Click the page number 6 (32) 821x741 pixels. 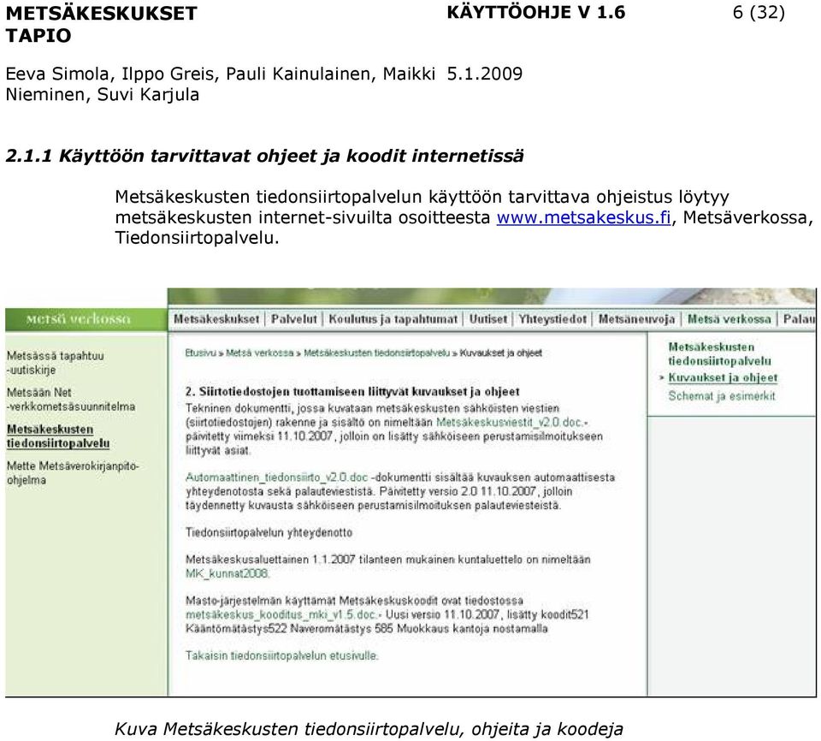[x=759, y=12]
